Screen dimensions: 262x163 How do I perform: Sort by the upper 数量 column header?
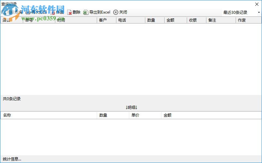(x=155, y=20)
